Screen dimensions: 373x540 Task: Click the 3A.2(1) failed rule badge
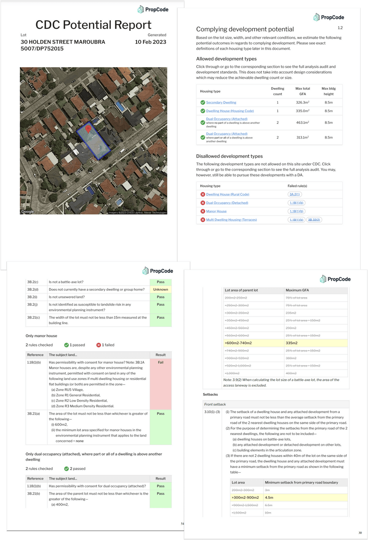pyautogui.click(x=295, y=194)
